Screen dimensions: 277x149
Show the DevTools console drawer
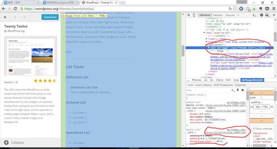pos(254,15)
